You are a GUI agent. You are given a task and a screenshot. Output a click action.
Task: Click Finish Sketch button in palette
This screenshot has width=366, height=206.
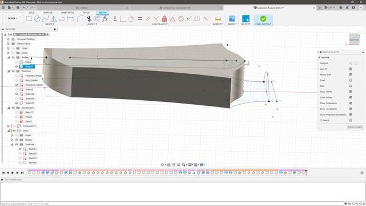[x=355, y=127]
